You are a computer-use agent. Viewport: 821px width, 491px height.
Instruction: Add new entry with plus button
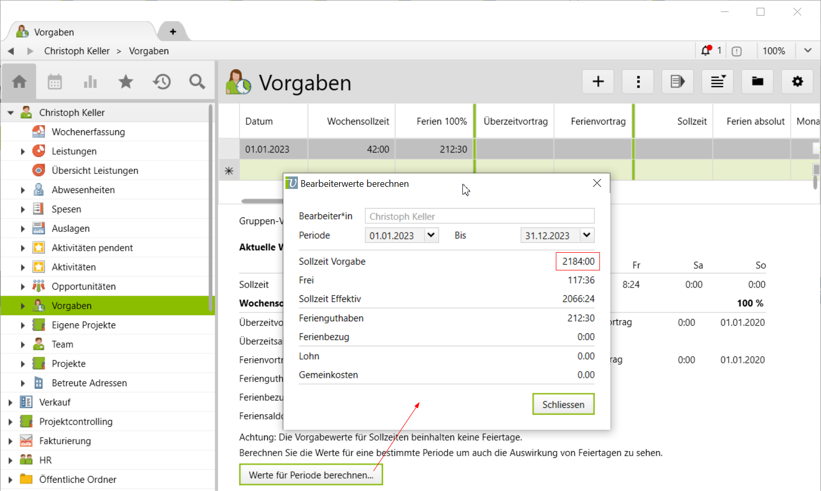pyautogui.click(x=598, y=81)
